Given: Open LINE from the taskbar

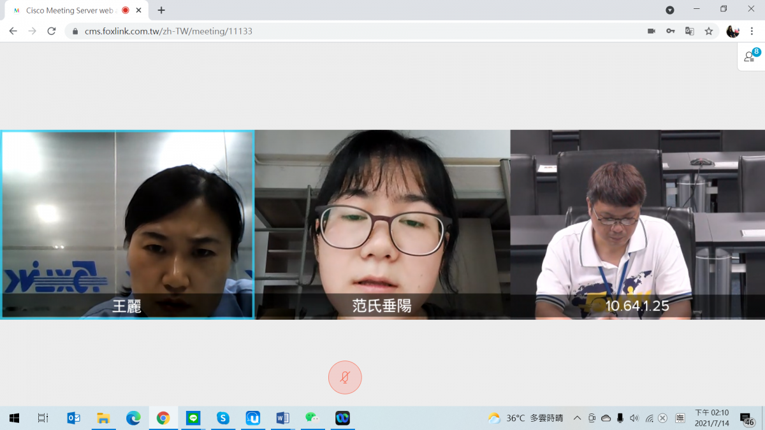Looking at the screenshot, I should 193,418.
